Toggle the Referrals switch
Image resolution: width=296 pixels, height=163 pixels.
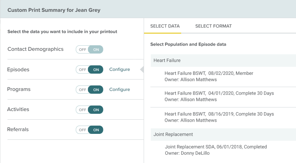pyautogui.click(x=90, y=130)
